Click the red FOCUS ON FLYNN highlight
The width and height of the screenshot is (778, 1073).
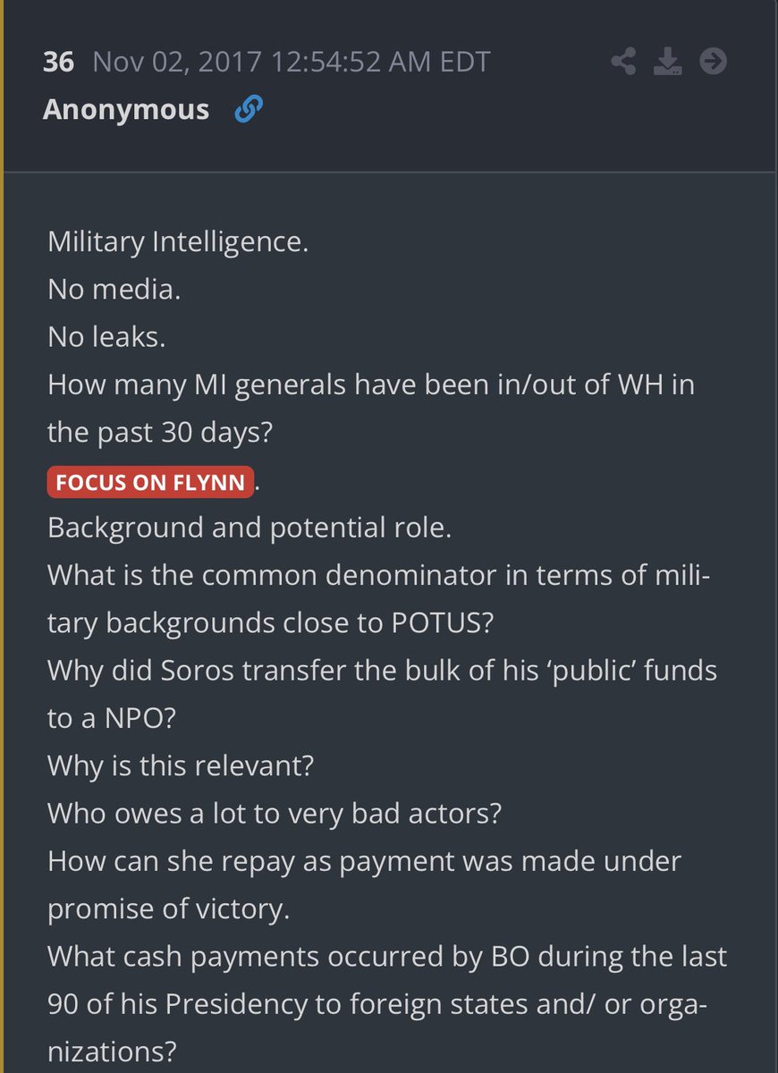[150, 481]
